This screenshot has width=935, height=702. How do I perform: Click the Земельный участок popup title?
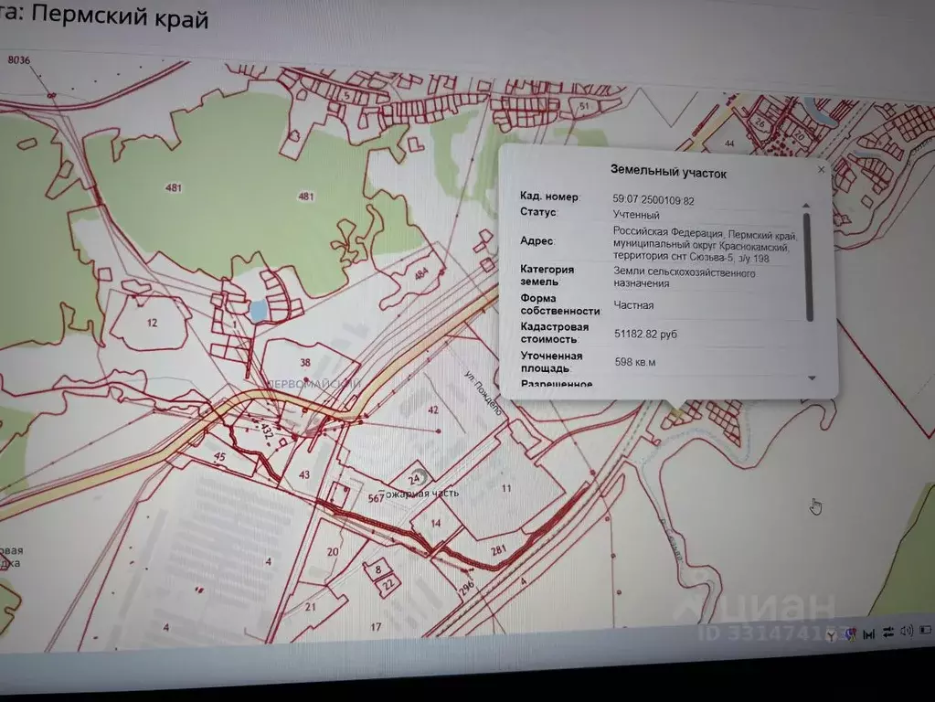[668, 172]
